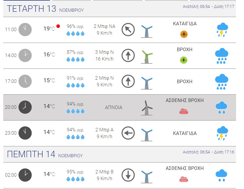Click the red dot beside 19°C
This screenshot has width=244, height=189.
point(58,26)
